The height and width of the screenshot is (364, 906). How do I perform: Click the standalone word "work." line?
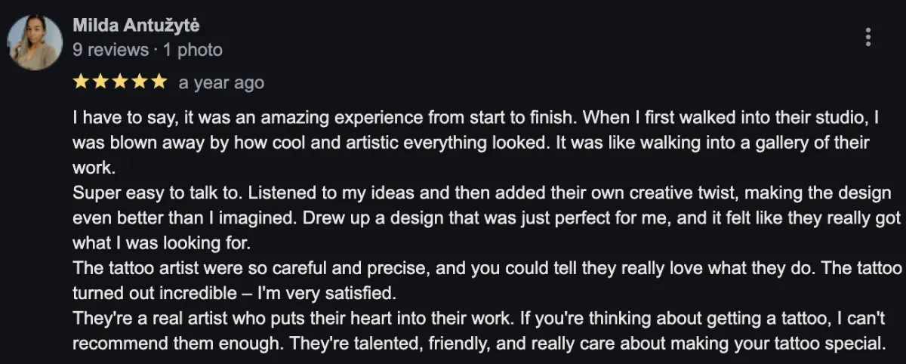91,168
